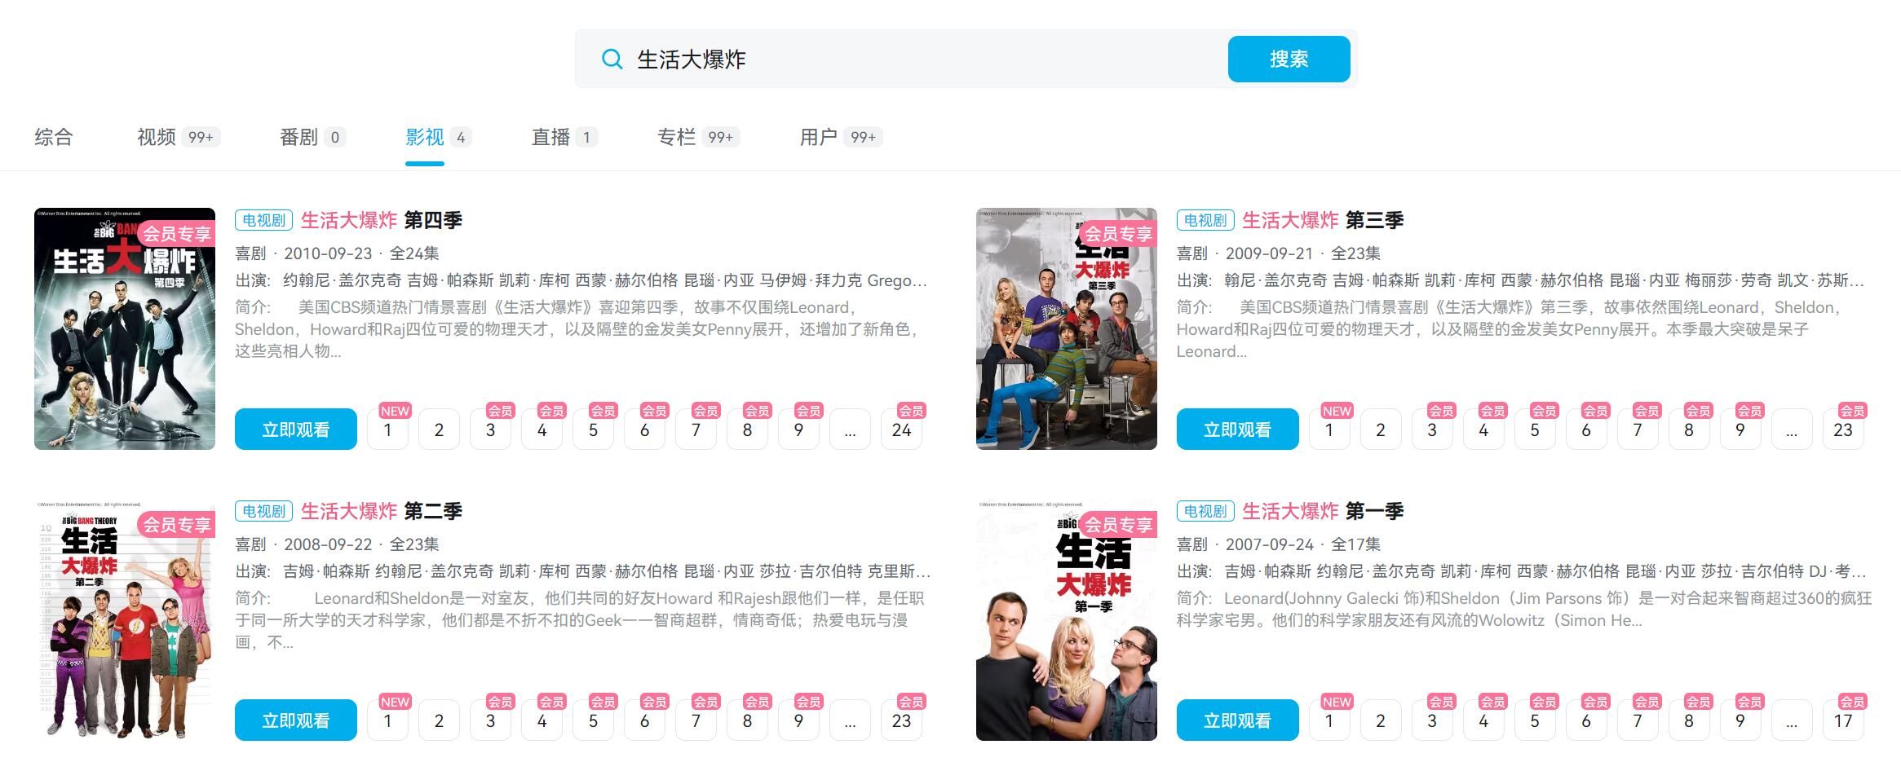Play episode 9 of 第三季

click(1740, 430)
